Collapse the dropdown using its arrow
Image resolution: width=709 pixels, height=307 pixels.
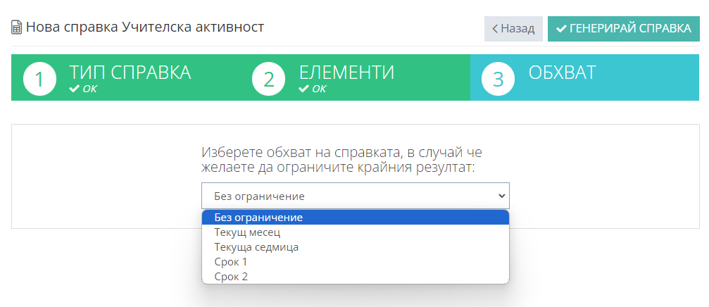click(x=501, y=196)
